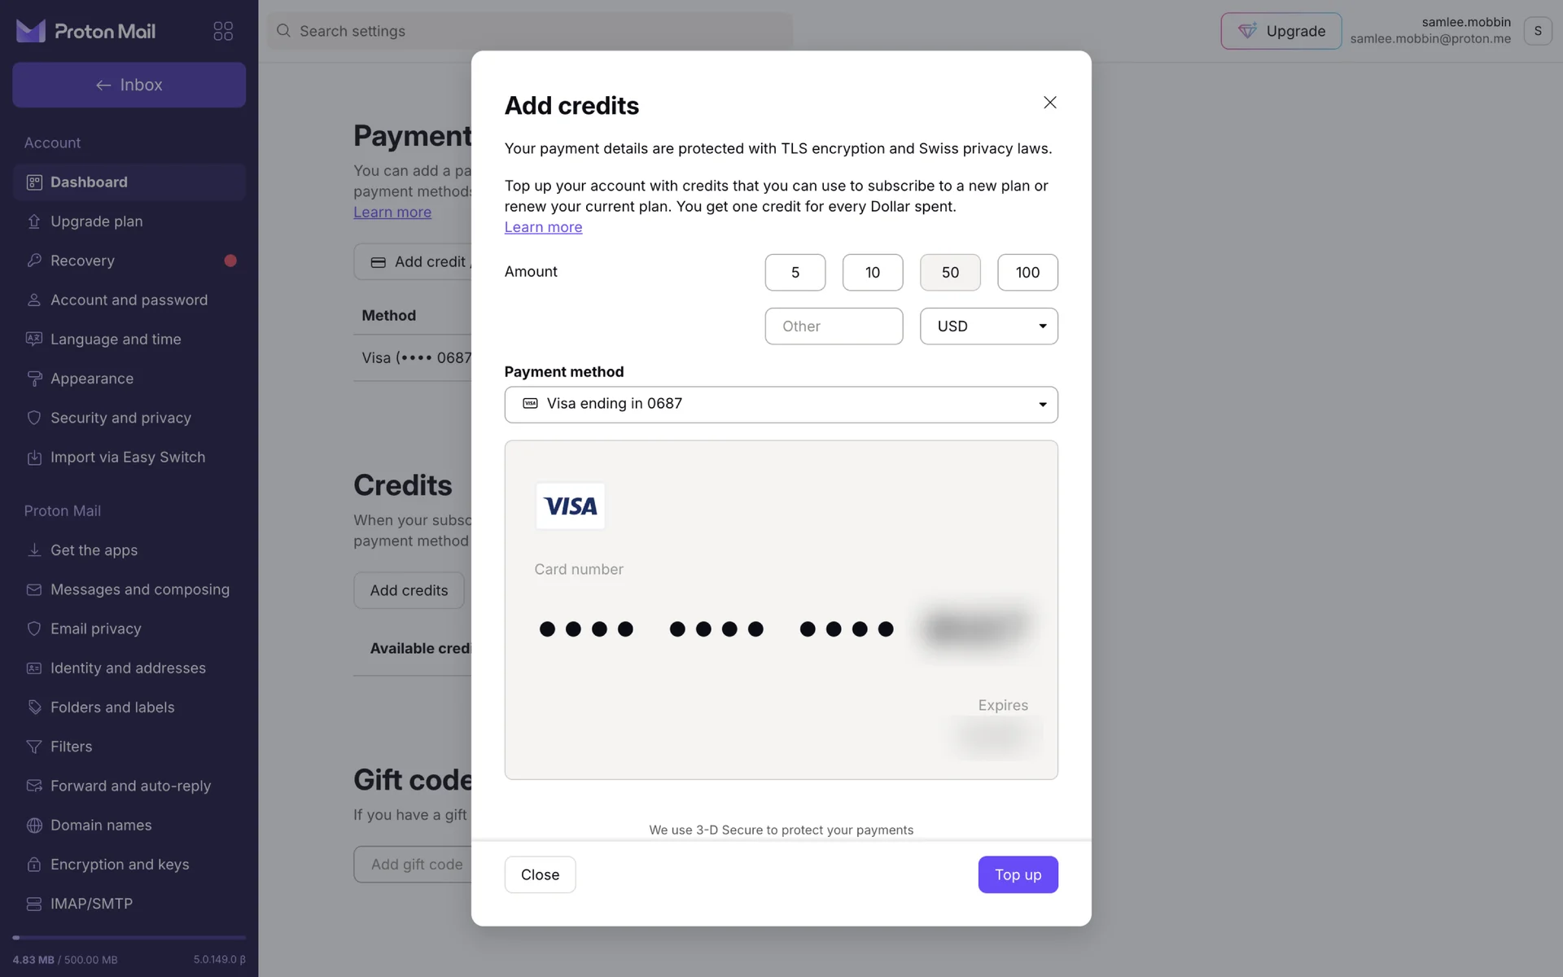Select the 10 amount option
This screenshot has height=977, width=1563.
point(872,273)
